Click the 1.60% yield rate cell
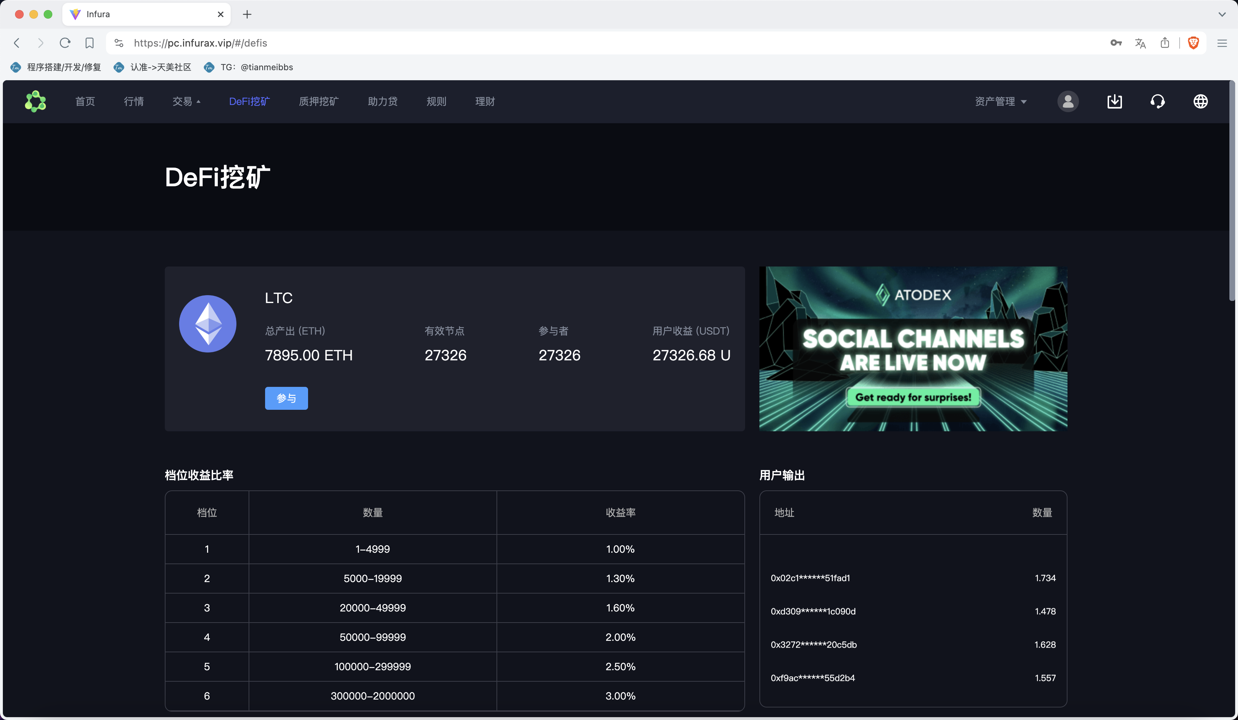Image resolution: width=1238 pixels, height=720 pixels. (620, 608)
